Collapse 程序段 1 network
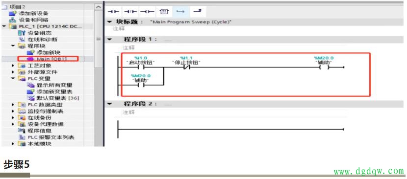This screenshot has height=179, width=407. pyautogui.click(x=109, y=40)
